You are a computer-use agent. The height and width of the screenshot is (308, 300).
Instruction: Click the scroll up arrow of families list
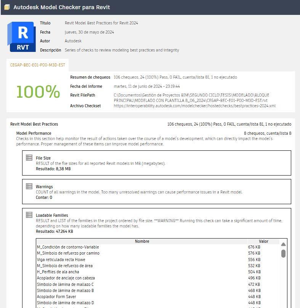point(283,244)
